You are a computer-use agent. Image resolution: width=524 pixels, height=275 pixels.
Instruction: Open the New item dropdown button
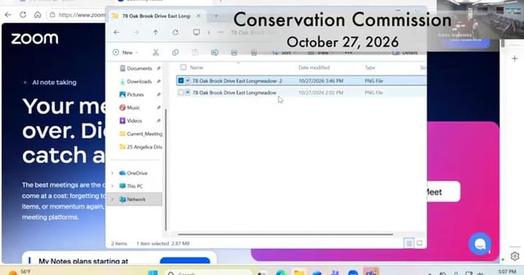click(x=126, y=52)
